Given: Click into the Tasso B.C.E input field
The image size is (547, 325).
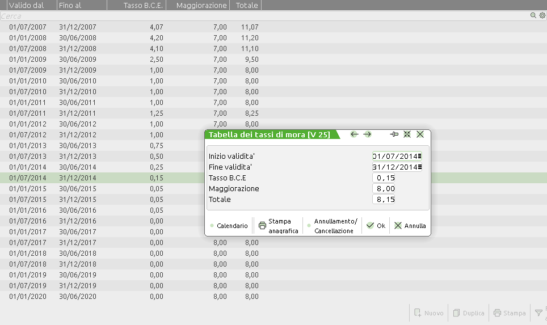Looking at the screenshot, I should tap(384, 178).
